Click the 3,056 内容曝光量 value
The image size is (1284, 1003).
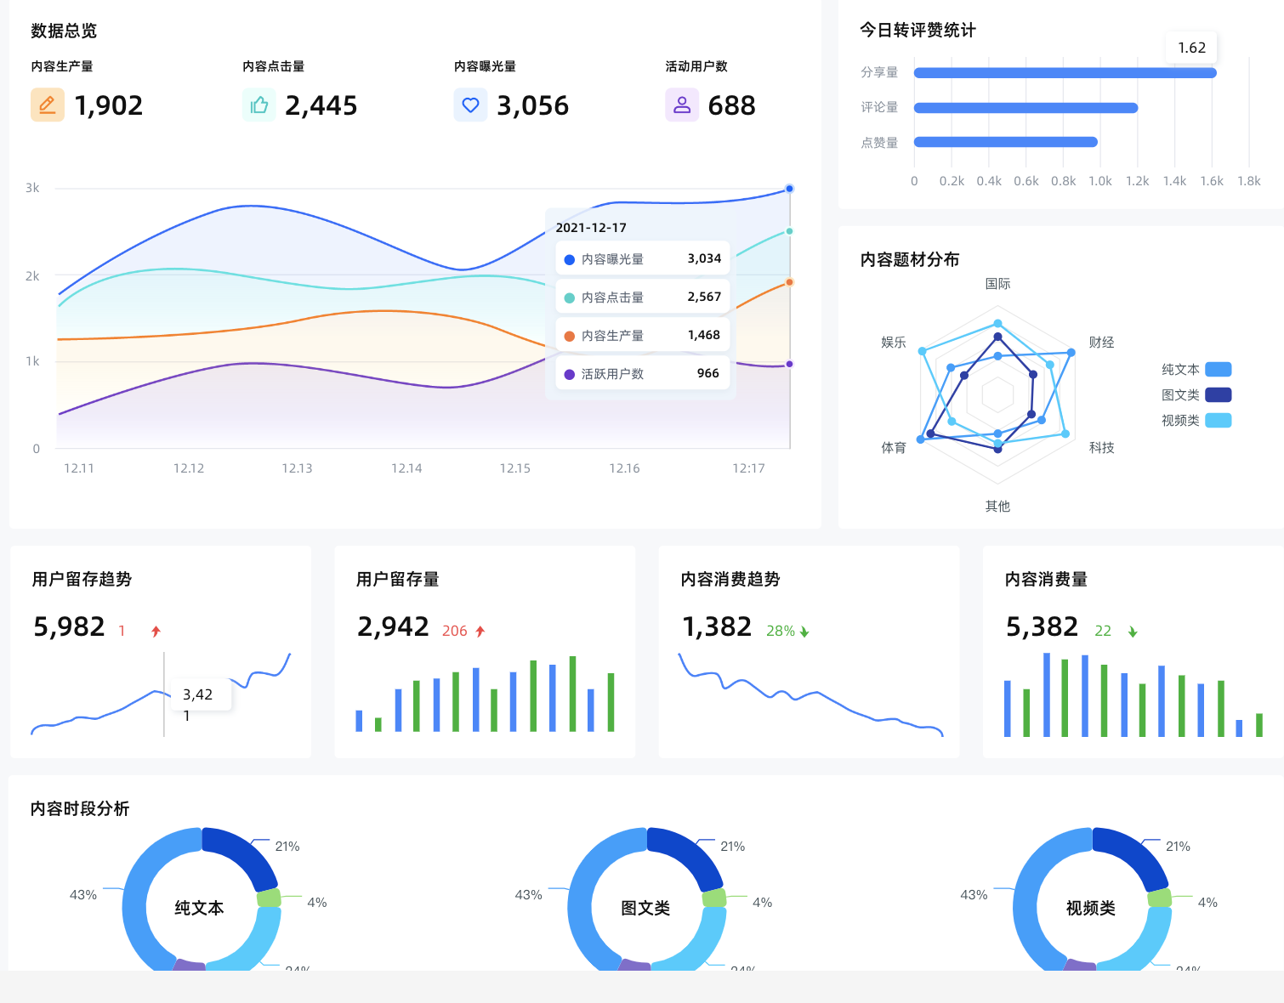[x=533, y=105]
